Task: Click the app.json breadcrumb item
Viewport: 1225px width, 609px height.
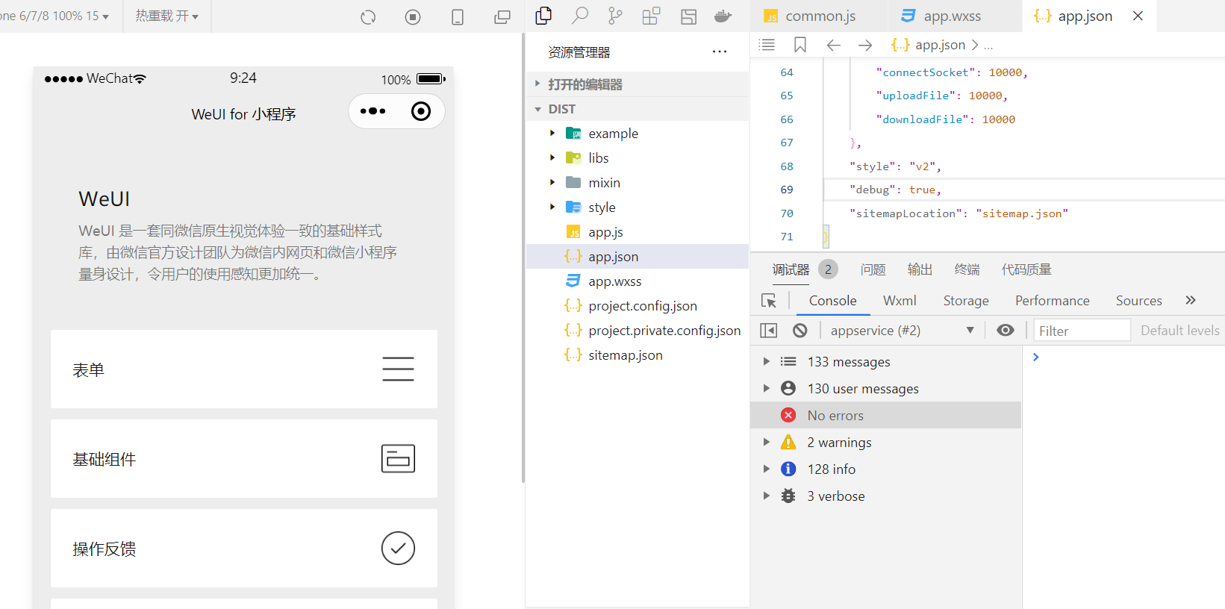Action: click(x=940, y=45)
